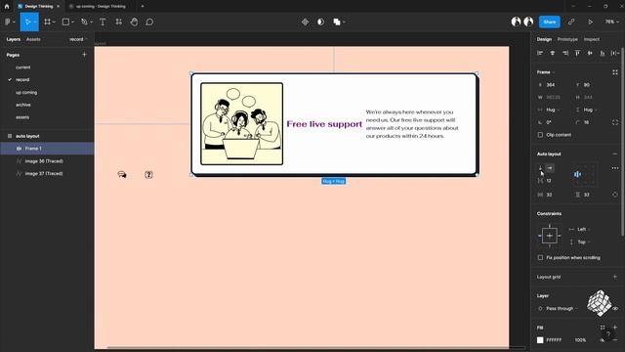
Task: Switch to the Prototype tab
Action: point(567,39)
